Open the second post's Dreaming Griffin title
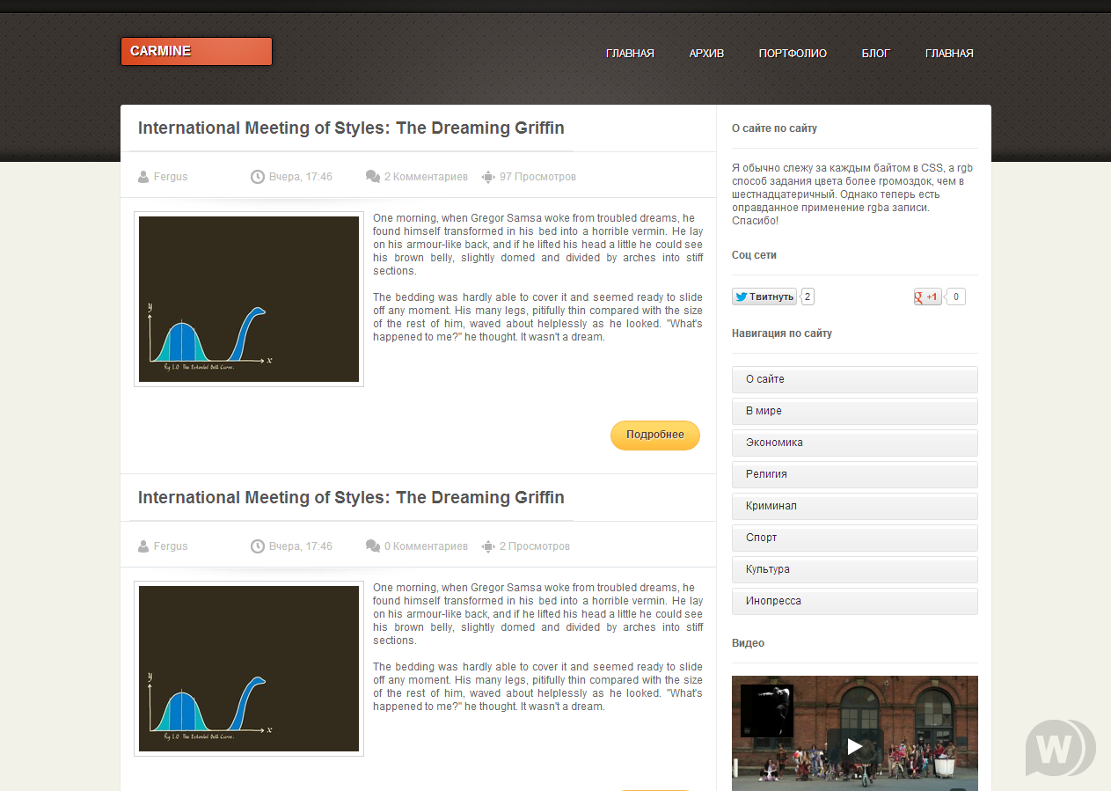Screen dimensions: 1111x791 pyautogui.click(x=351, y=497)
